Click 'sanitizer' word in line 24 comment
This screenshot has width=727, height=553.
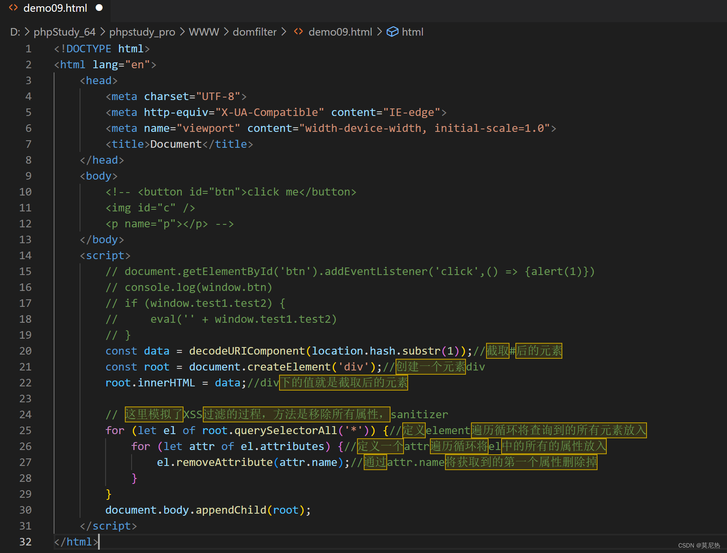419,415
